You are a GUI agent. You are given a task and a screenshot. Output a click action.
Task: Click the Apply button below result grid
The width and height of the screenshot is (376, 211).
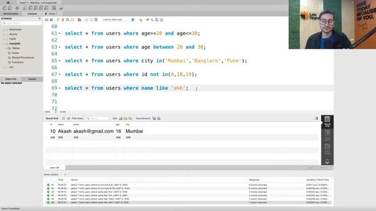point(310,168)
